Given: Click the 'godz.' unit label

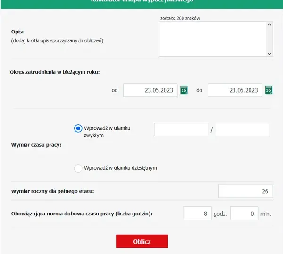Looking at the screenshot, I should coord(220,214).
